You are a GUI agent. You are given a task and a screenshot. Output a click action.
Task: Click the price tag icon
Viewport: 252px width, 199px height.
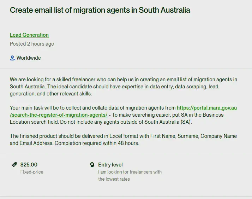click(x=14, y=165)
